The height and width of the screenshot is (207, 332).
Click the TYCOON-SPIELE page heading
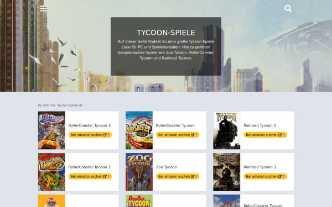(166, 33)
